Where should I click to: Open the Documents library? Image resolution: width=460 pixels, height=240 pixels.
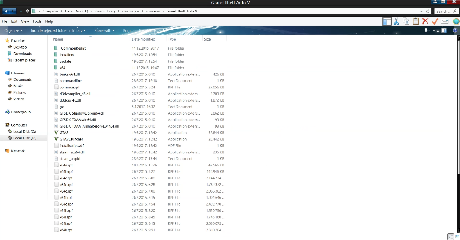point(23,80)
